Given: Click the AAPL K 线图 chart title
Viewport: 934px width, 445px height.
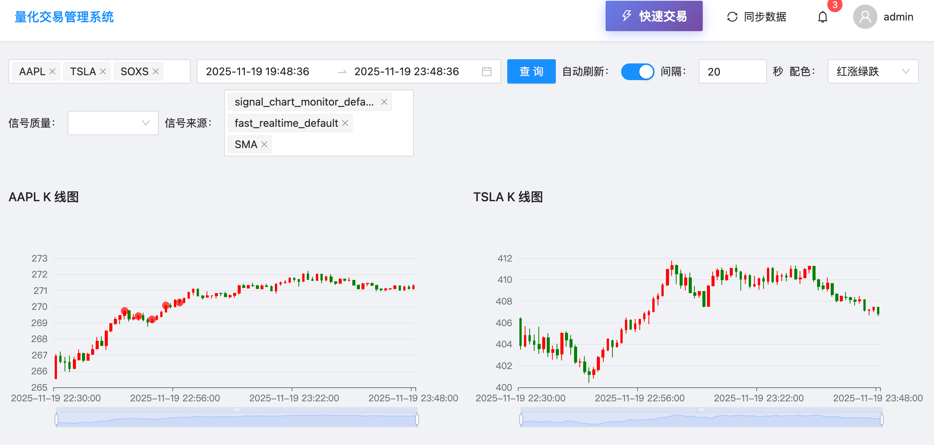Looking at the screenshot, I should coord(44,197).
